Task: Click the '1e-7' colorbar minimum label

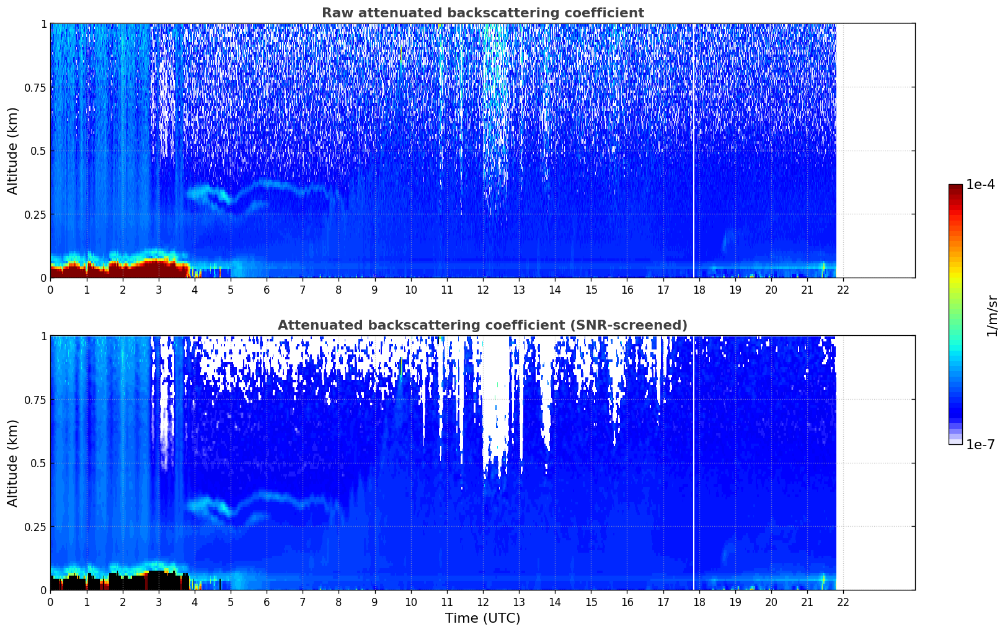Action: (x=980, y=445)
